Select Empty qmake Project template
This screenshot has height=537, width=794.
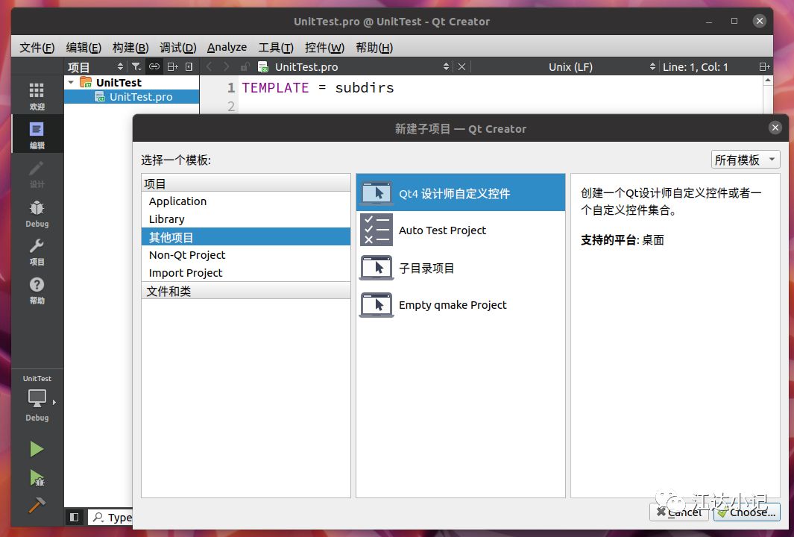(460, 304)
